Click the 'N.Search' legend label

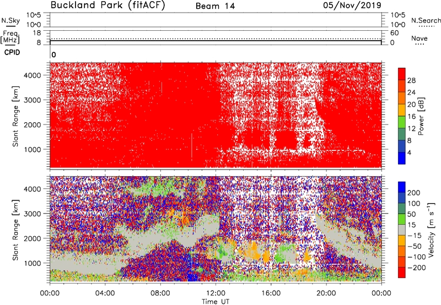pyautogui.click(x=426, y=20)
